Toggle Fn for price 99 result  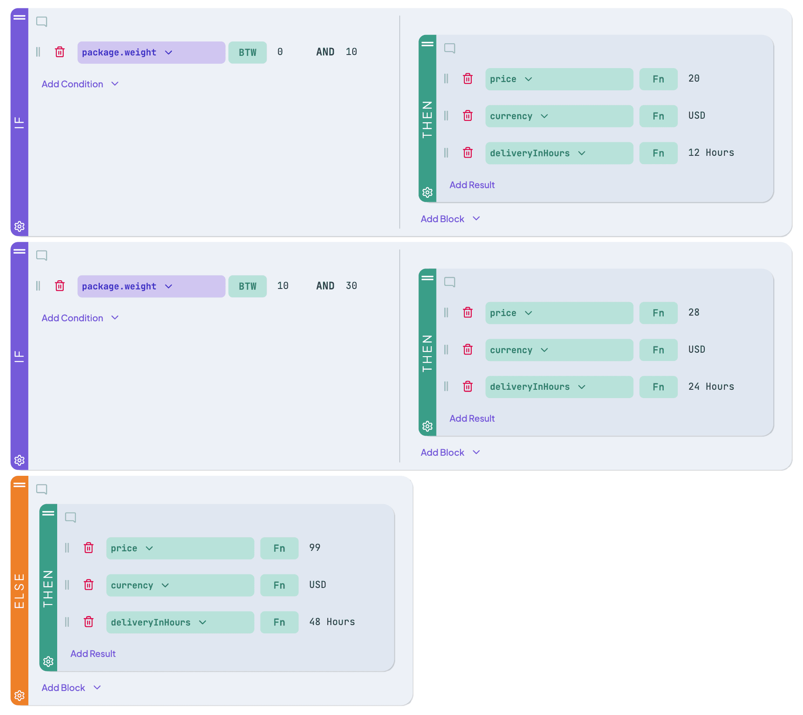279,548
